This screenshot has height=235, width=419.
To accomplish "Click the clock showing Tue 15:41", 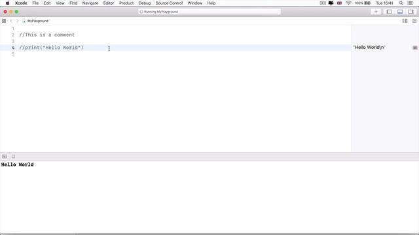I will (x=384, y=3).
